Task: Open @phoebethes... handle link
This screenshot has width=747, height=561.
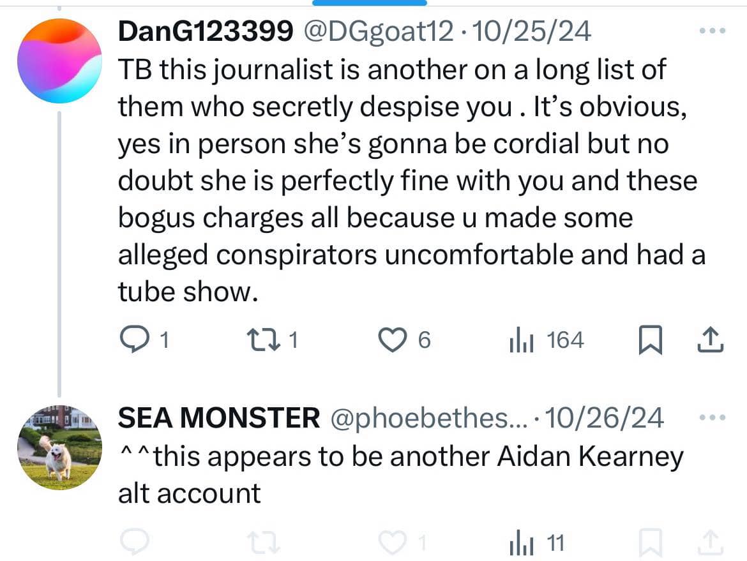Action: tap(429, 419)
